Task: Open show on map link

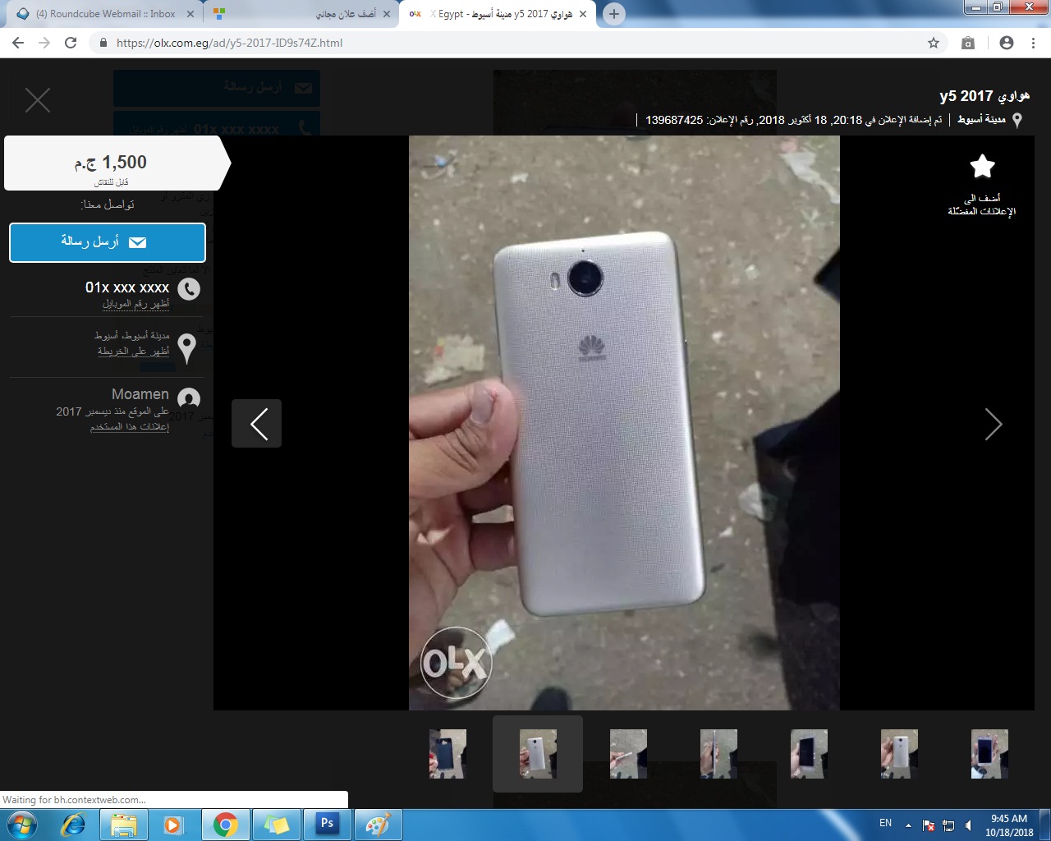Action: click(x=133, y=352)
